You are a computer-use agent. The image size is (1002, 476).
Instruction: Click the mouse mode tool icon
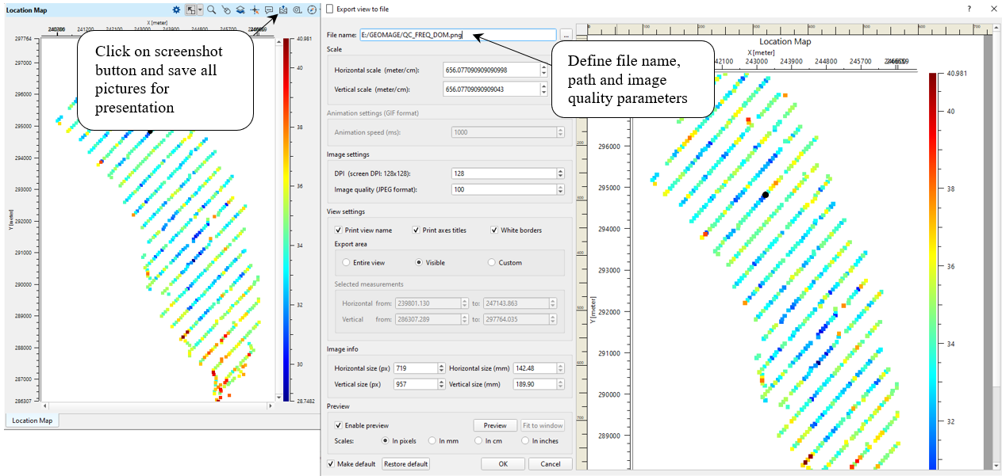(226, 10)
